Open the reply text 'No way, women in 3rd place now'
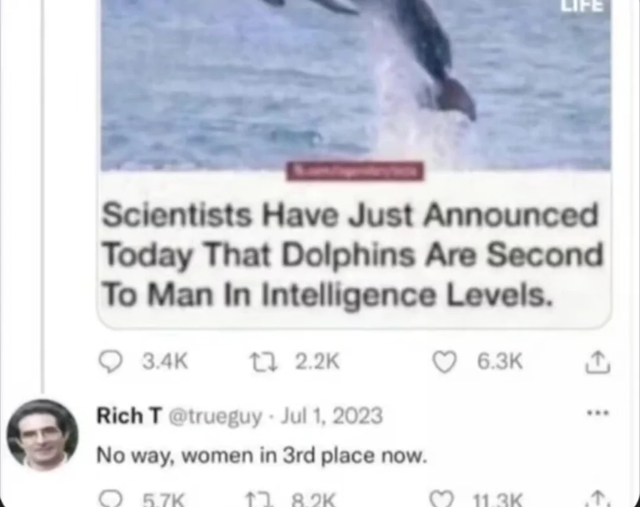The width and height of the screenshot is (640, 507). (262, 455)
